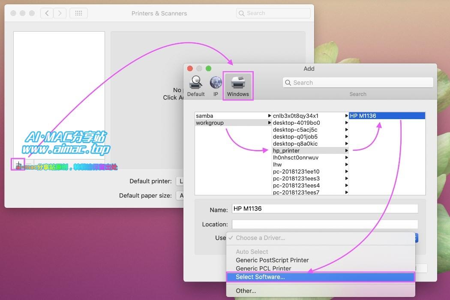Zoom the Add window with green button
Viewport: 450px width, 300px height.
(209, 68)
